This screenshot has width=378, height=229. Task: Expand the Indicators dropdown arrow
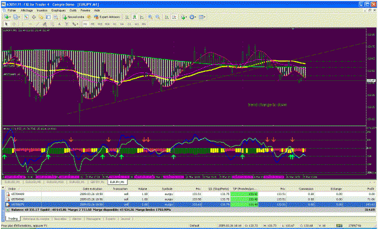186,18
